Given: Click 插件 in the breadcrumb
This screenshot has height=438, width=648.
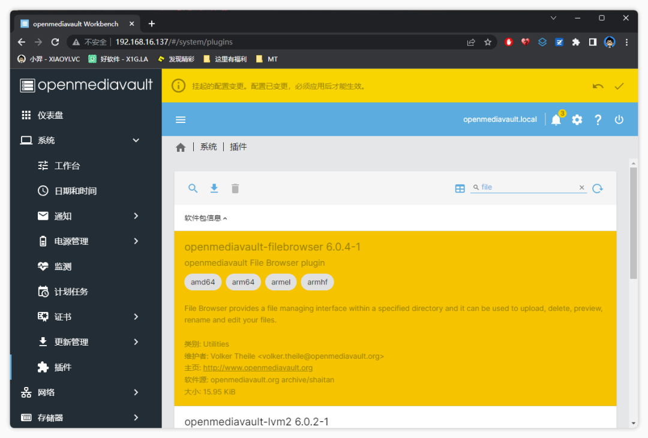Looking at the screenshot, I should pyautogui.click(x=238, y=147).
